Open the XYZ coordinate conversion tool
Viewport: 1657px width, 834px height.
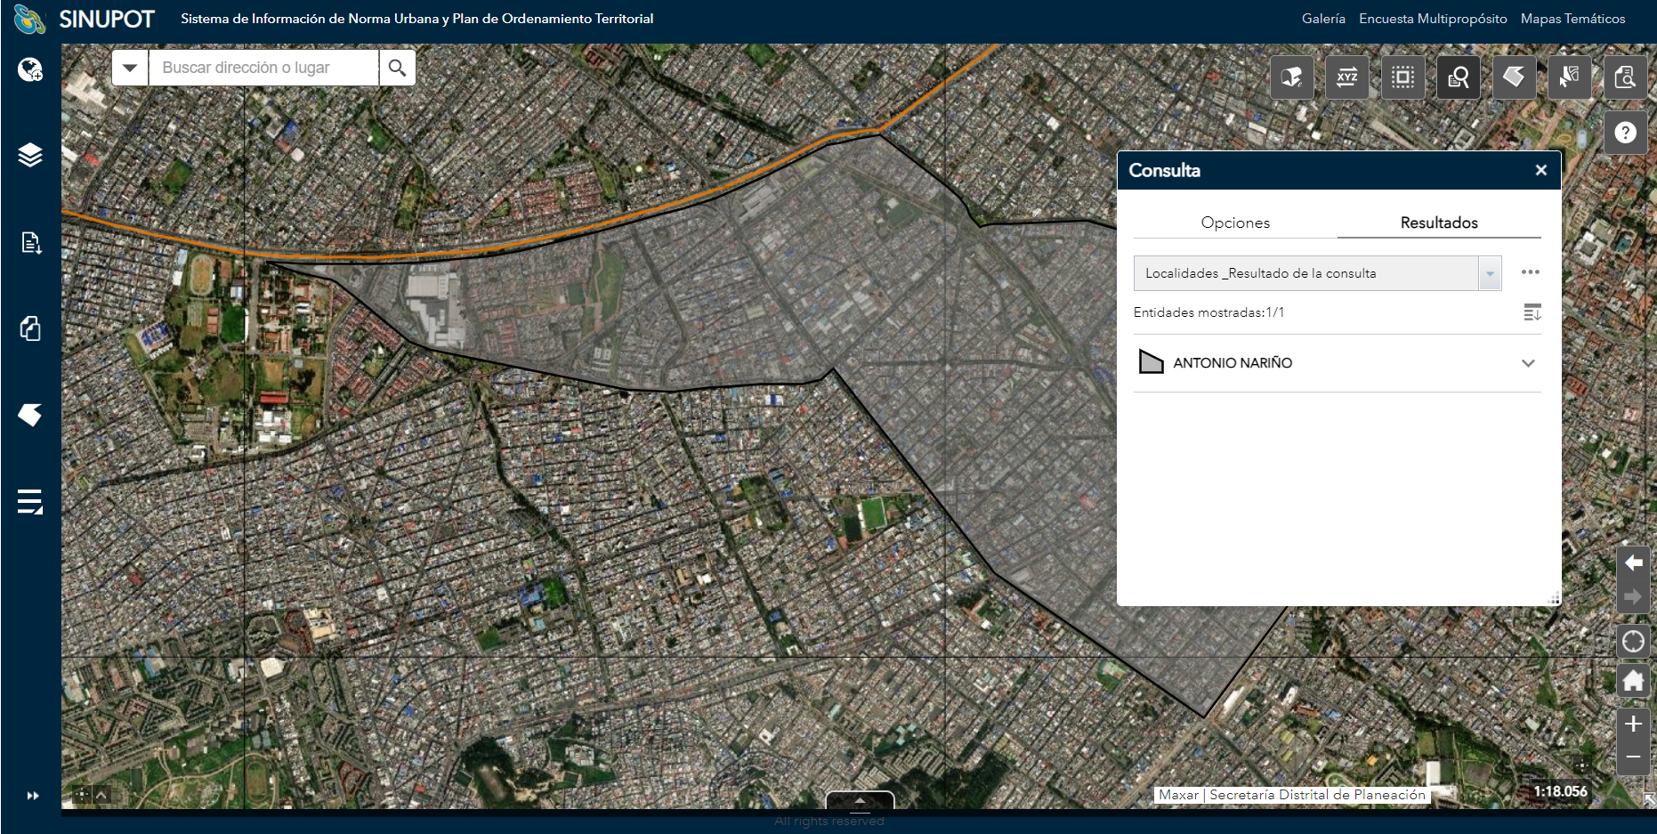[x=1346, y=77]
